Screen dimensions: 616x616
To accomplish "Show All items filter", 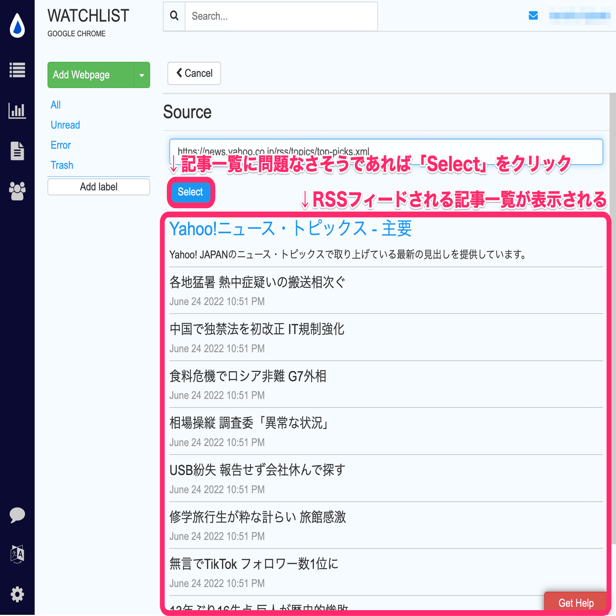I will coord(56,105).
